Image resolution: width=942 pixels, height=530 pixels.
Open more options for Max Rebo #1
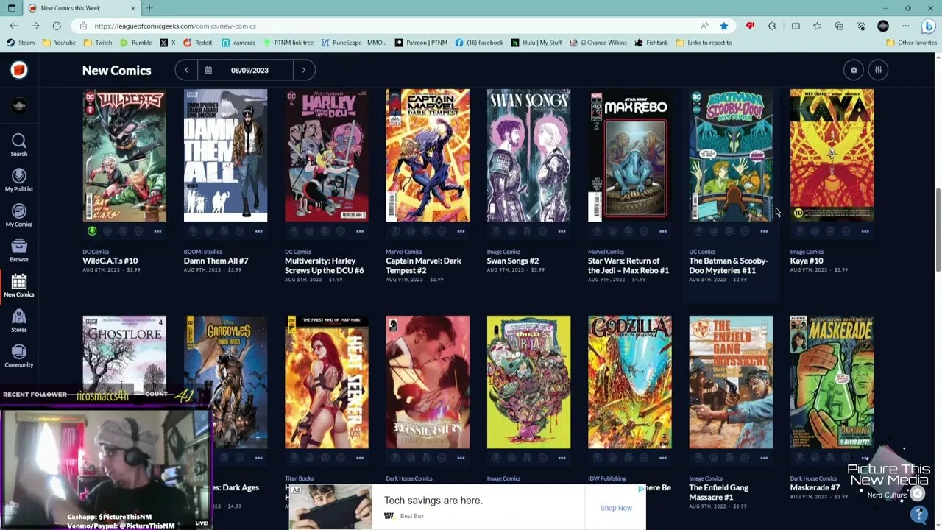663,231
